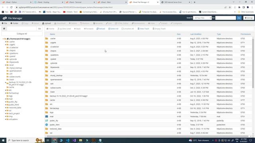Expand the .cache folder in tree

point(6,42)
